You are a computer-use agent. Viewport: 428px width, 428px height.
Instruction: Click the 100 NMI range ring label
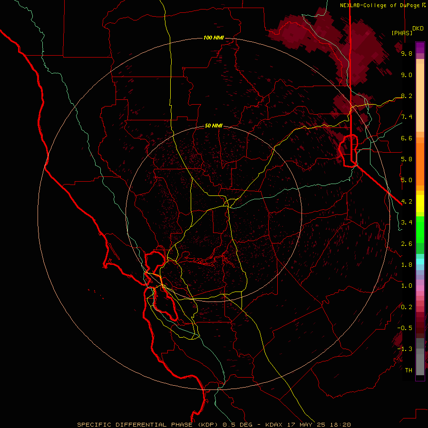tap(213, 38)
